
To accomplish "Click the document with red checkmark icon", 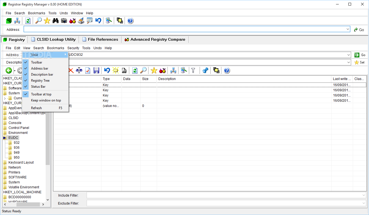I will point(88,71).
